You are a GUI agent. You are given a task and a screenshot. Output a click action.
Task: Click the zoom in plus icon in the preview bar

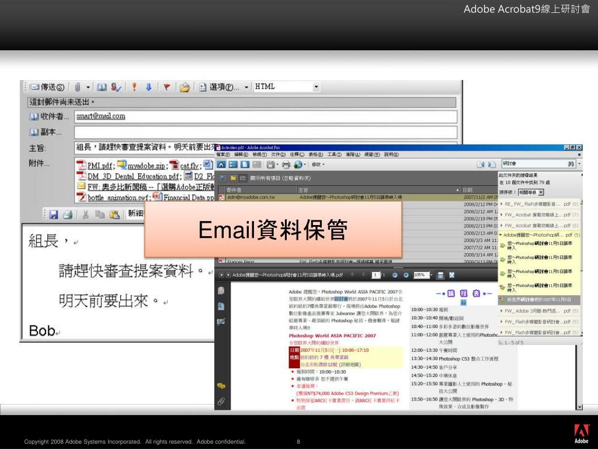(x=406, y=275)
